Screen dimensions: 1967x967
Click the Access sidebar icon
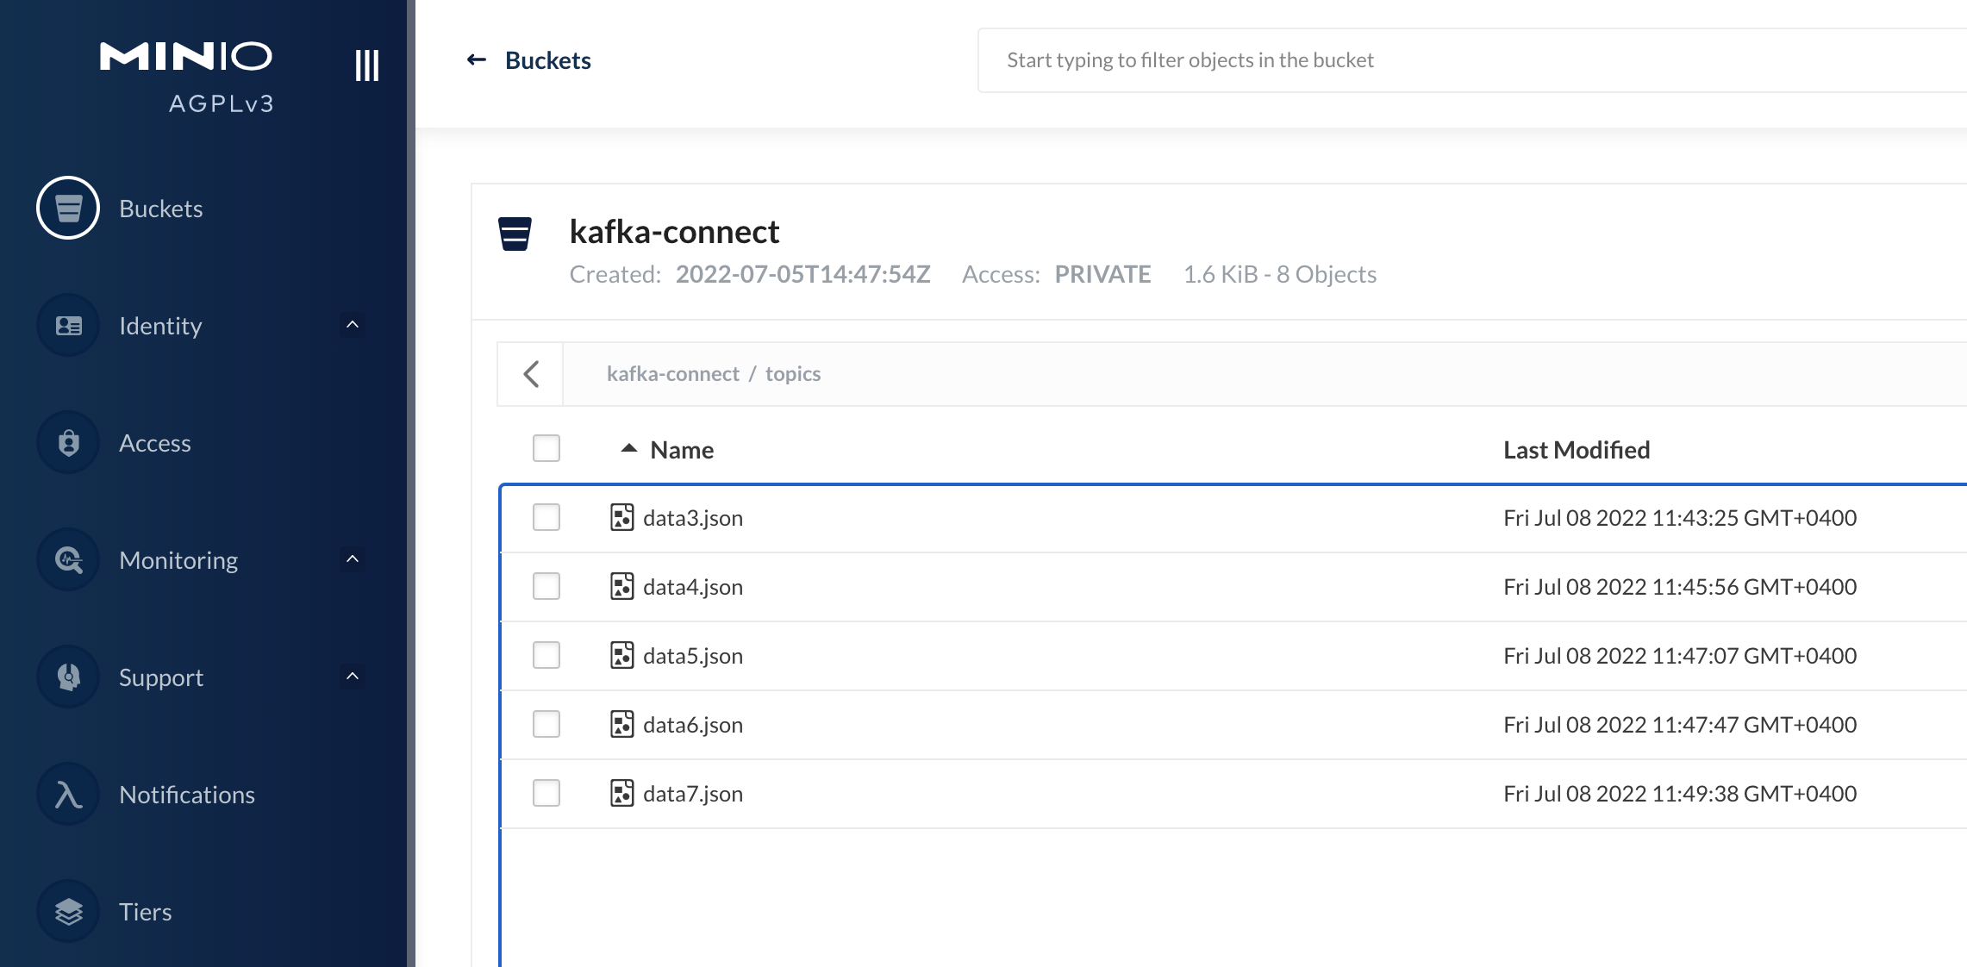68,442
